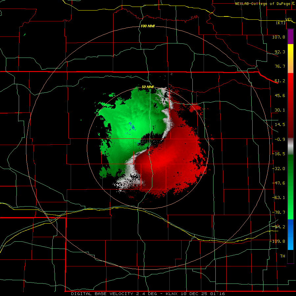This screenshot has width=296, height=296.
Task: Click the 76.7 legend value
Action: (x=280, y=66)
